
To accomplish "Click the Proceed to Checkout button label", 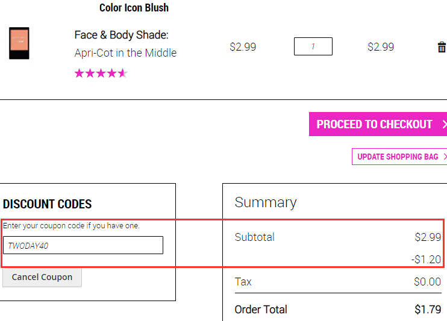I will point(374,124).
